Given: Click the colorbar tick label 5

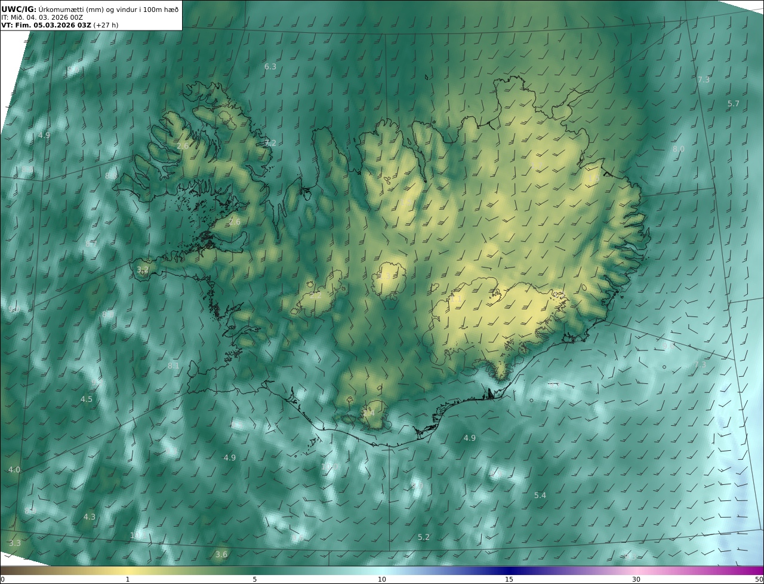Looking at the screenshot, I should (x=255, y=579).
